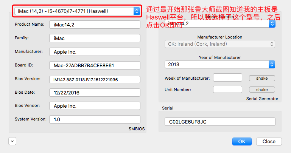Click the Serial field C02LGE6UF8JC
291x153 pixels.
pos(220,122)
